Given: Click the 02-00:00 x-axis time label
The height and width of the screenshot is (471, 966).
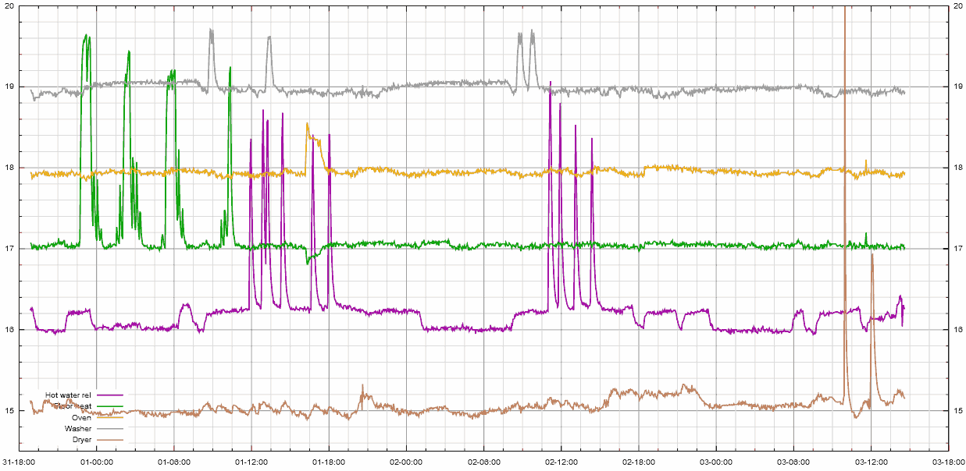Looking at the screenshot, I should pos(406,462).
